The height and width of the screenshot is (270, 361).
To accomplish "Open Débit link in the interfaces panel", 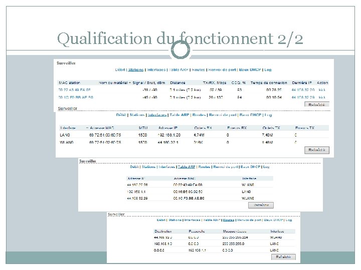I will click(121, 115).
